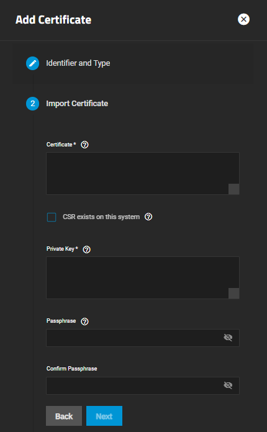Viewport: 267px width, 432px height.
Task: Click the Private Key field label
Action: click(x=62, y=249)
